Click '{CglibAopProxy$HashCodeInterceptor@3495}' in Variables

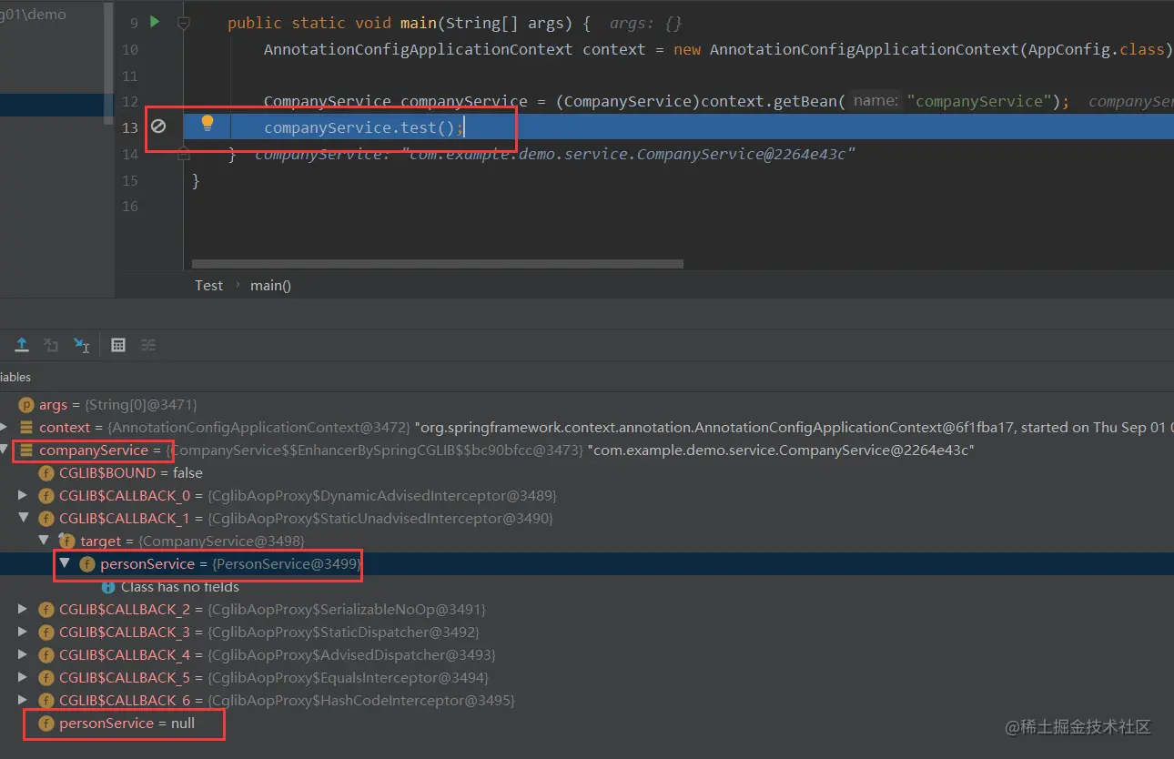pyautogui.click(x=361, y=701)
